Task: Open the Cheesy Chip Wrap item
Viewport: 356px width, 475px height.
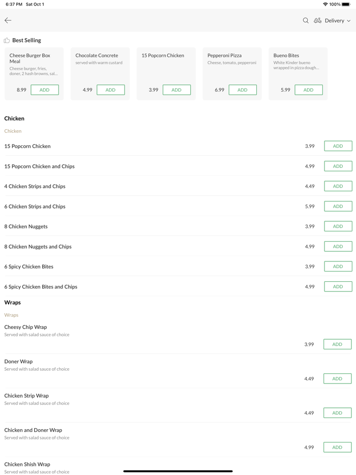Action: click(x=25, y=328)
